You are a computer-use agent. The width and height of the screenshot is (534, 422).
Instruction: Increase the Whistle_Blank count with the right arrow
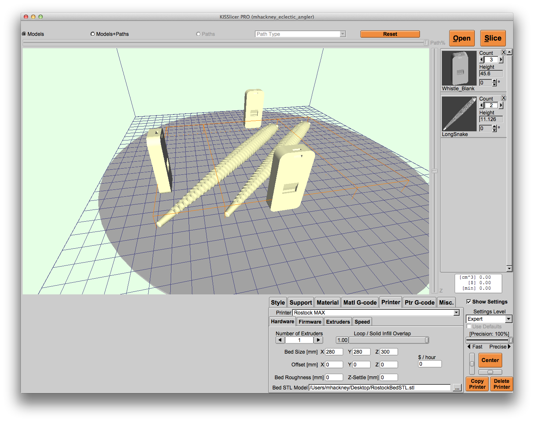(501, 60)
